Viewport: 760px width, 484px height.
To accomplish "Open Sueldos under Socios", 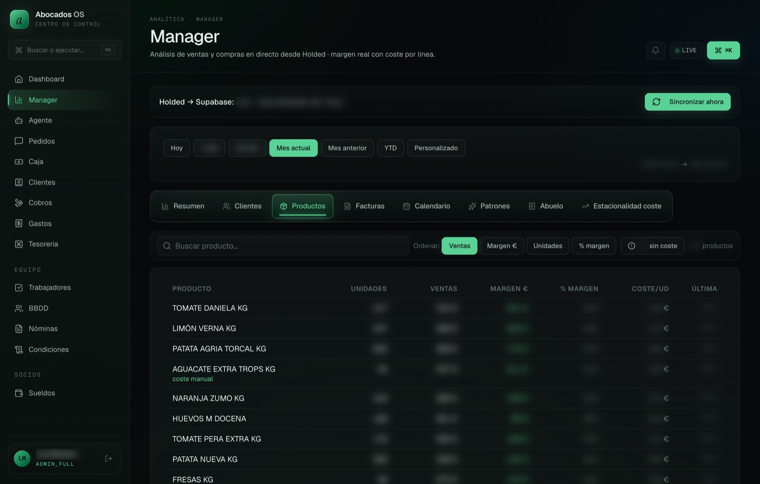I will (x=65, y=393).
